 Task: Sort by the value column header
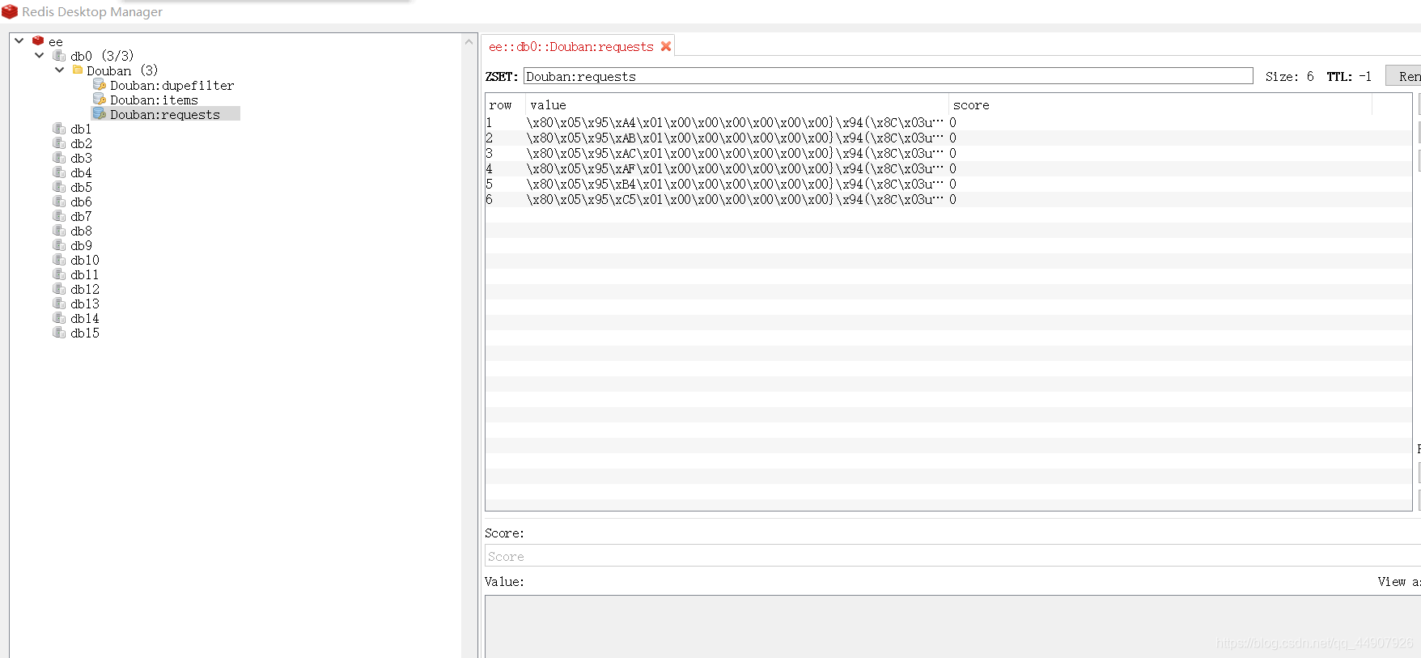(x=736, y=104)
